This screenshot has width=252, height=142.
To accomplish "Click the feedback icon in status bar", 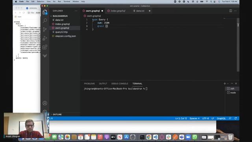I will (230, 118).
